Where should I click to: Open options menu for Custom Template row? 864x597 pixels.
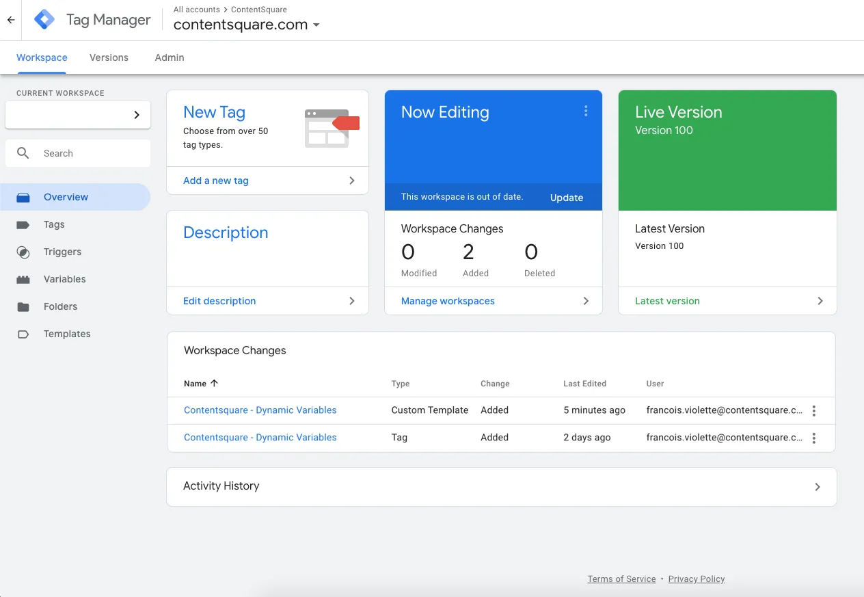pos(813,410)
